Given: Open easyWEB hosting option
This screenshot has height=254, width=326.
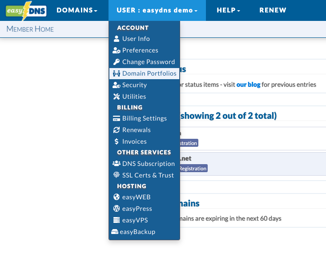Looking at the screenshot, I should point(144,197).
